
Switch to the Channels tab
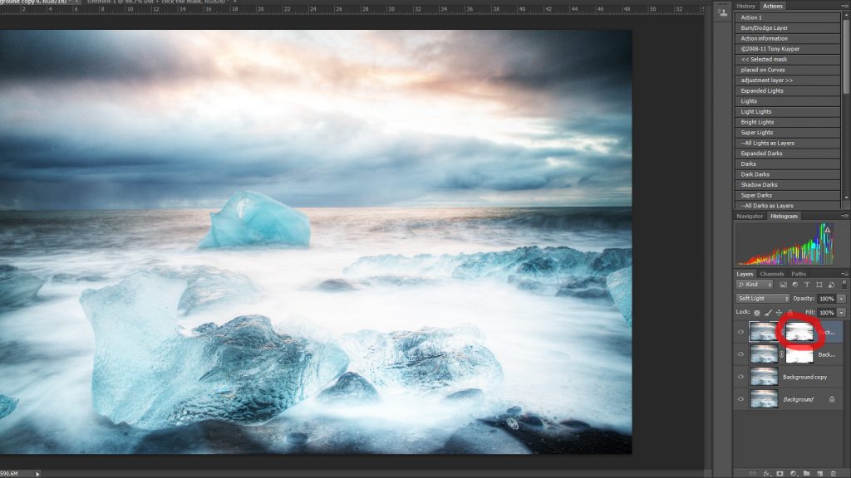[771, 274]
